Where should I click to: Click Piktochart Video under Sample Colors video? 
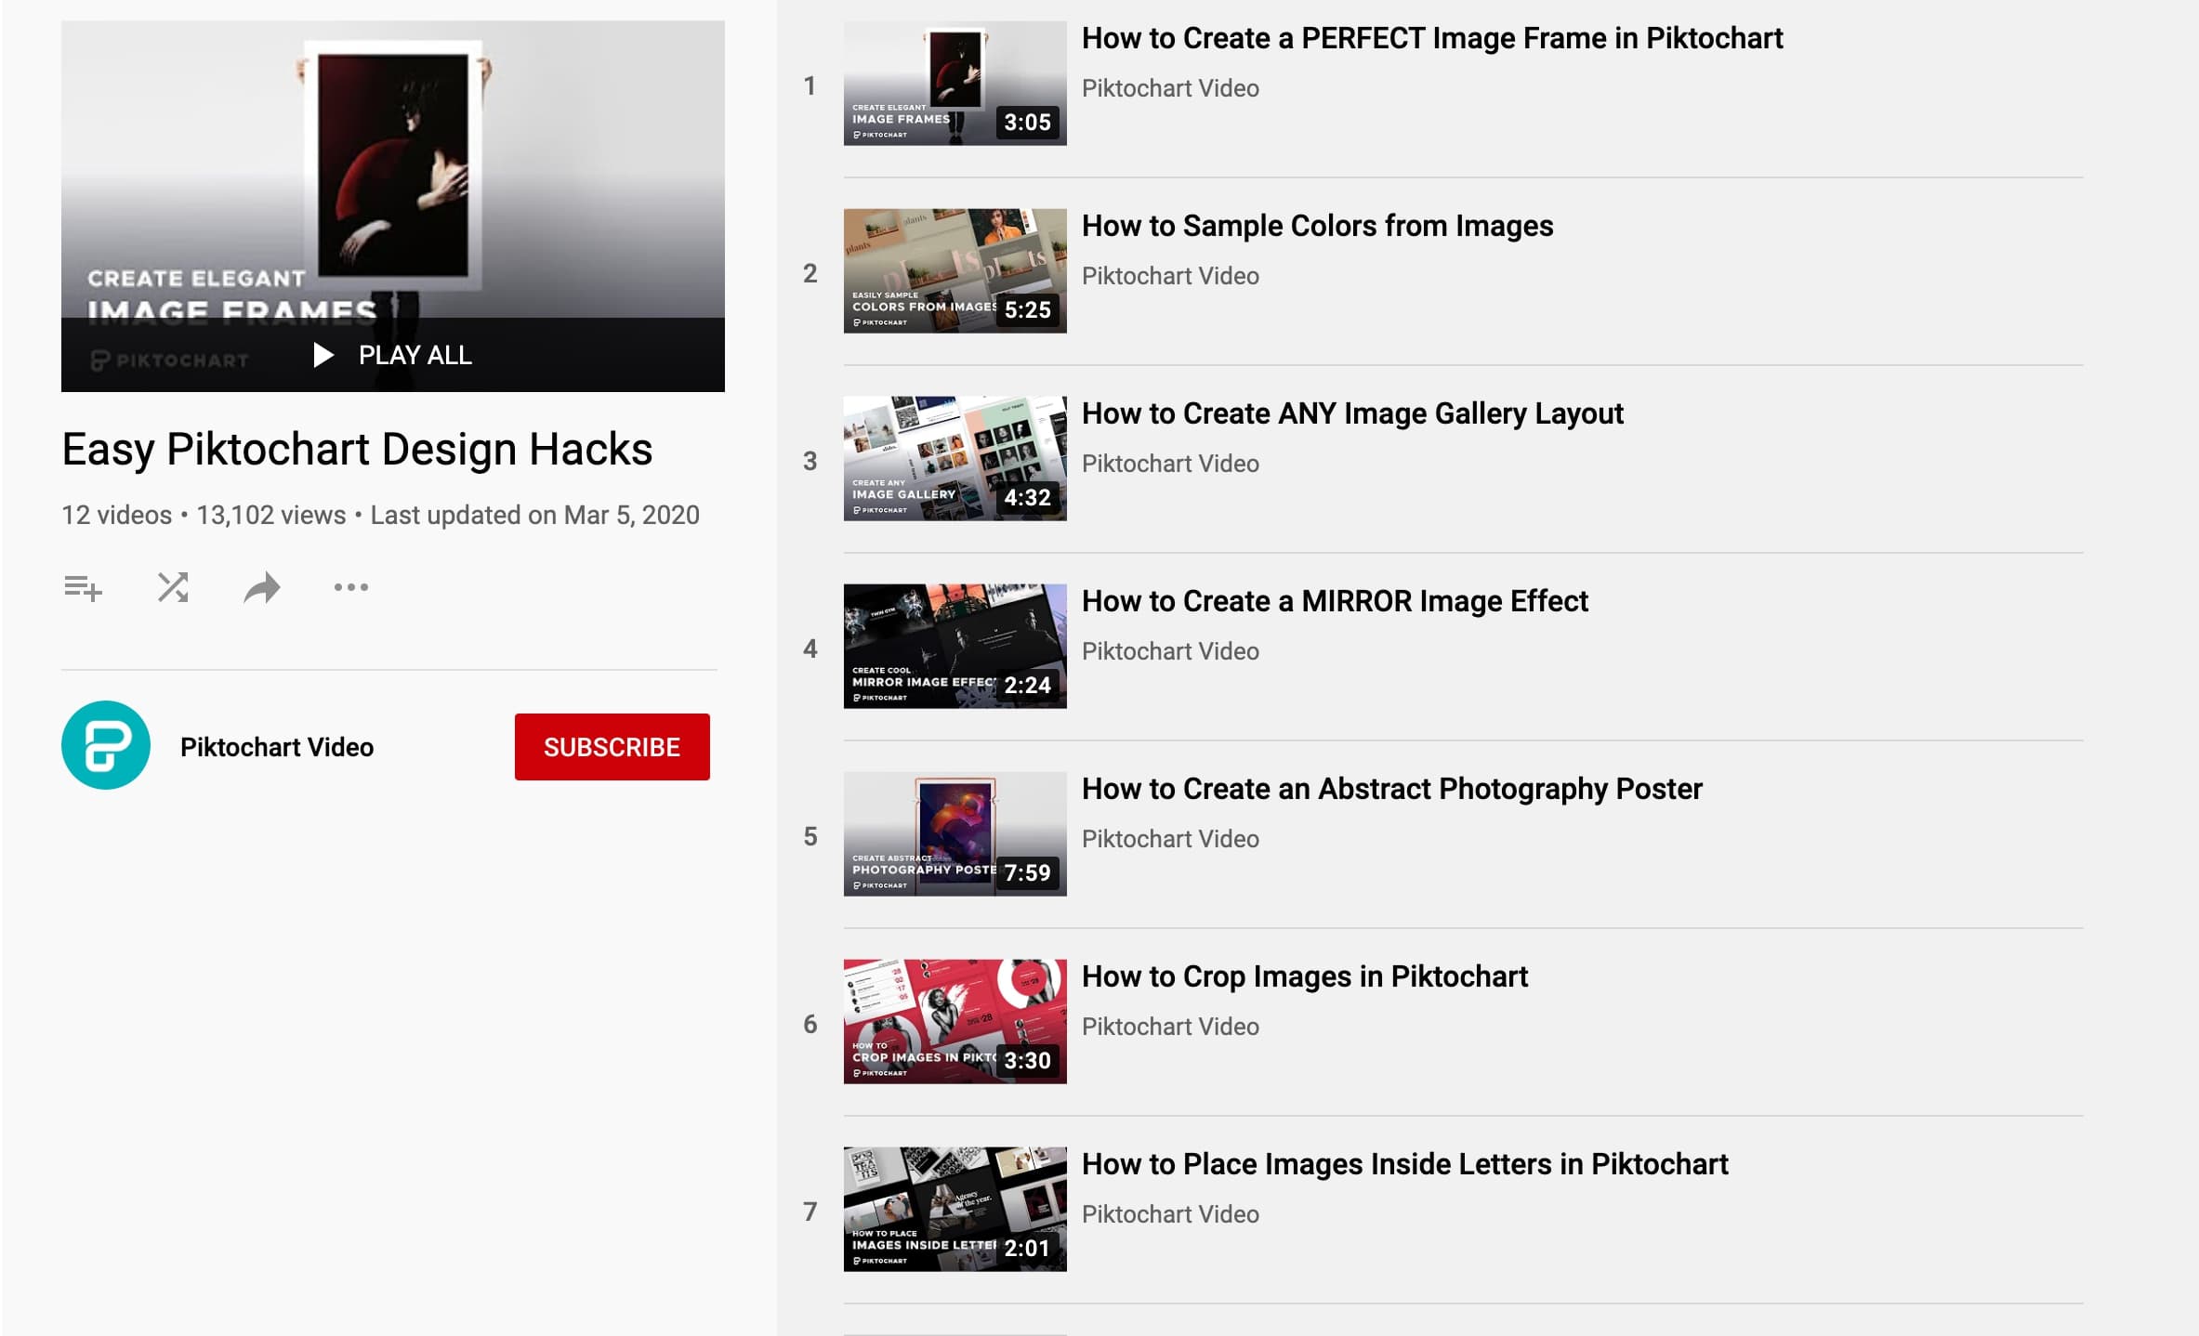pyautogui.click(x=1170, y=276)
